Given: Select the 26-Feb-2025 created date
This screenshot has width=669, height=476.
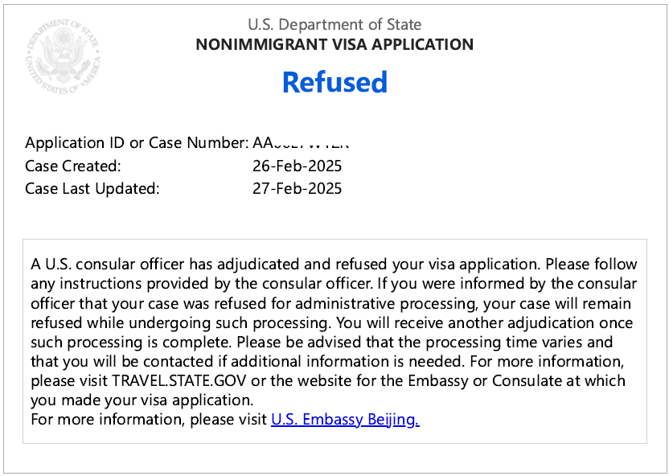Looking at the screenshot, I should [x=297, y=166].
